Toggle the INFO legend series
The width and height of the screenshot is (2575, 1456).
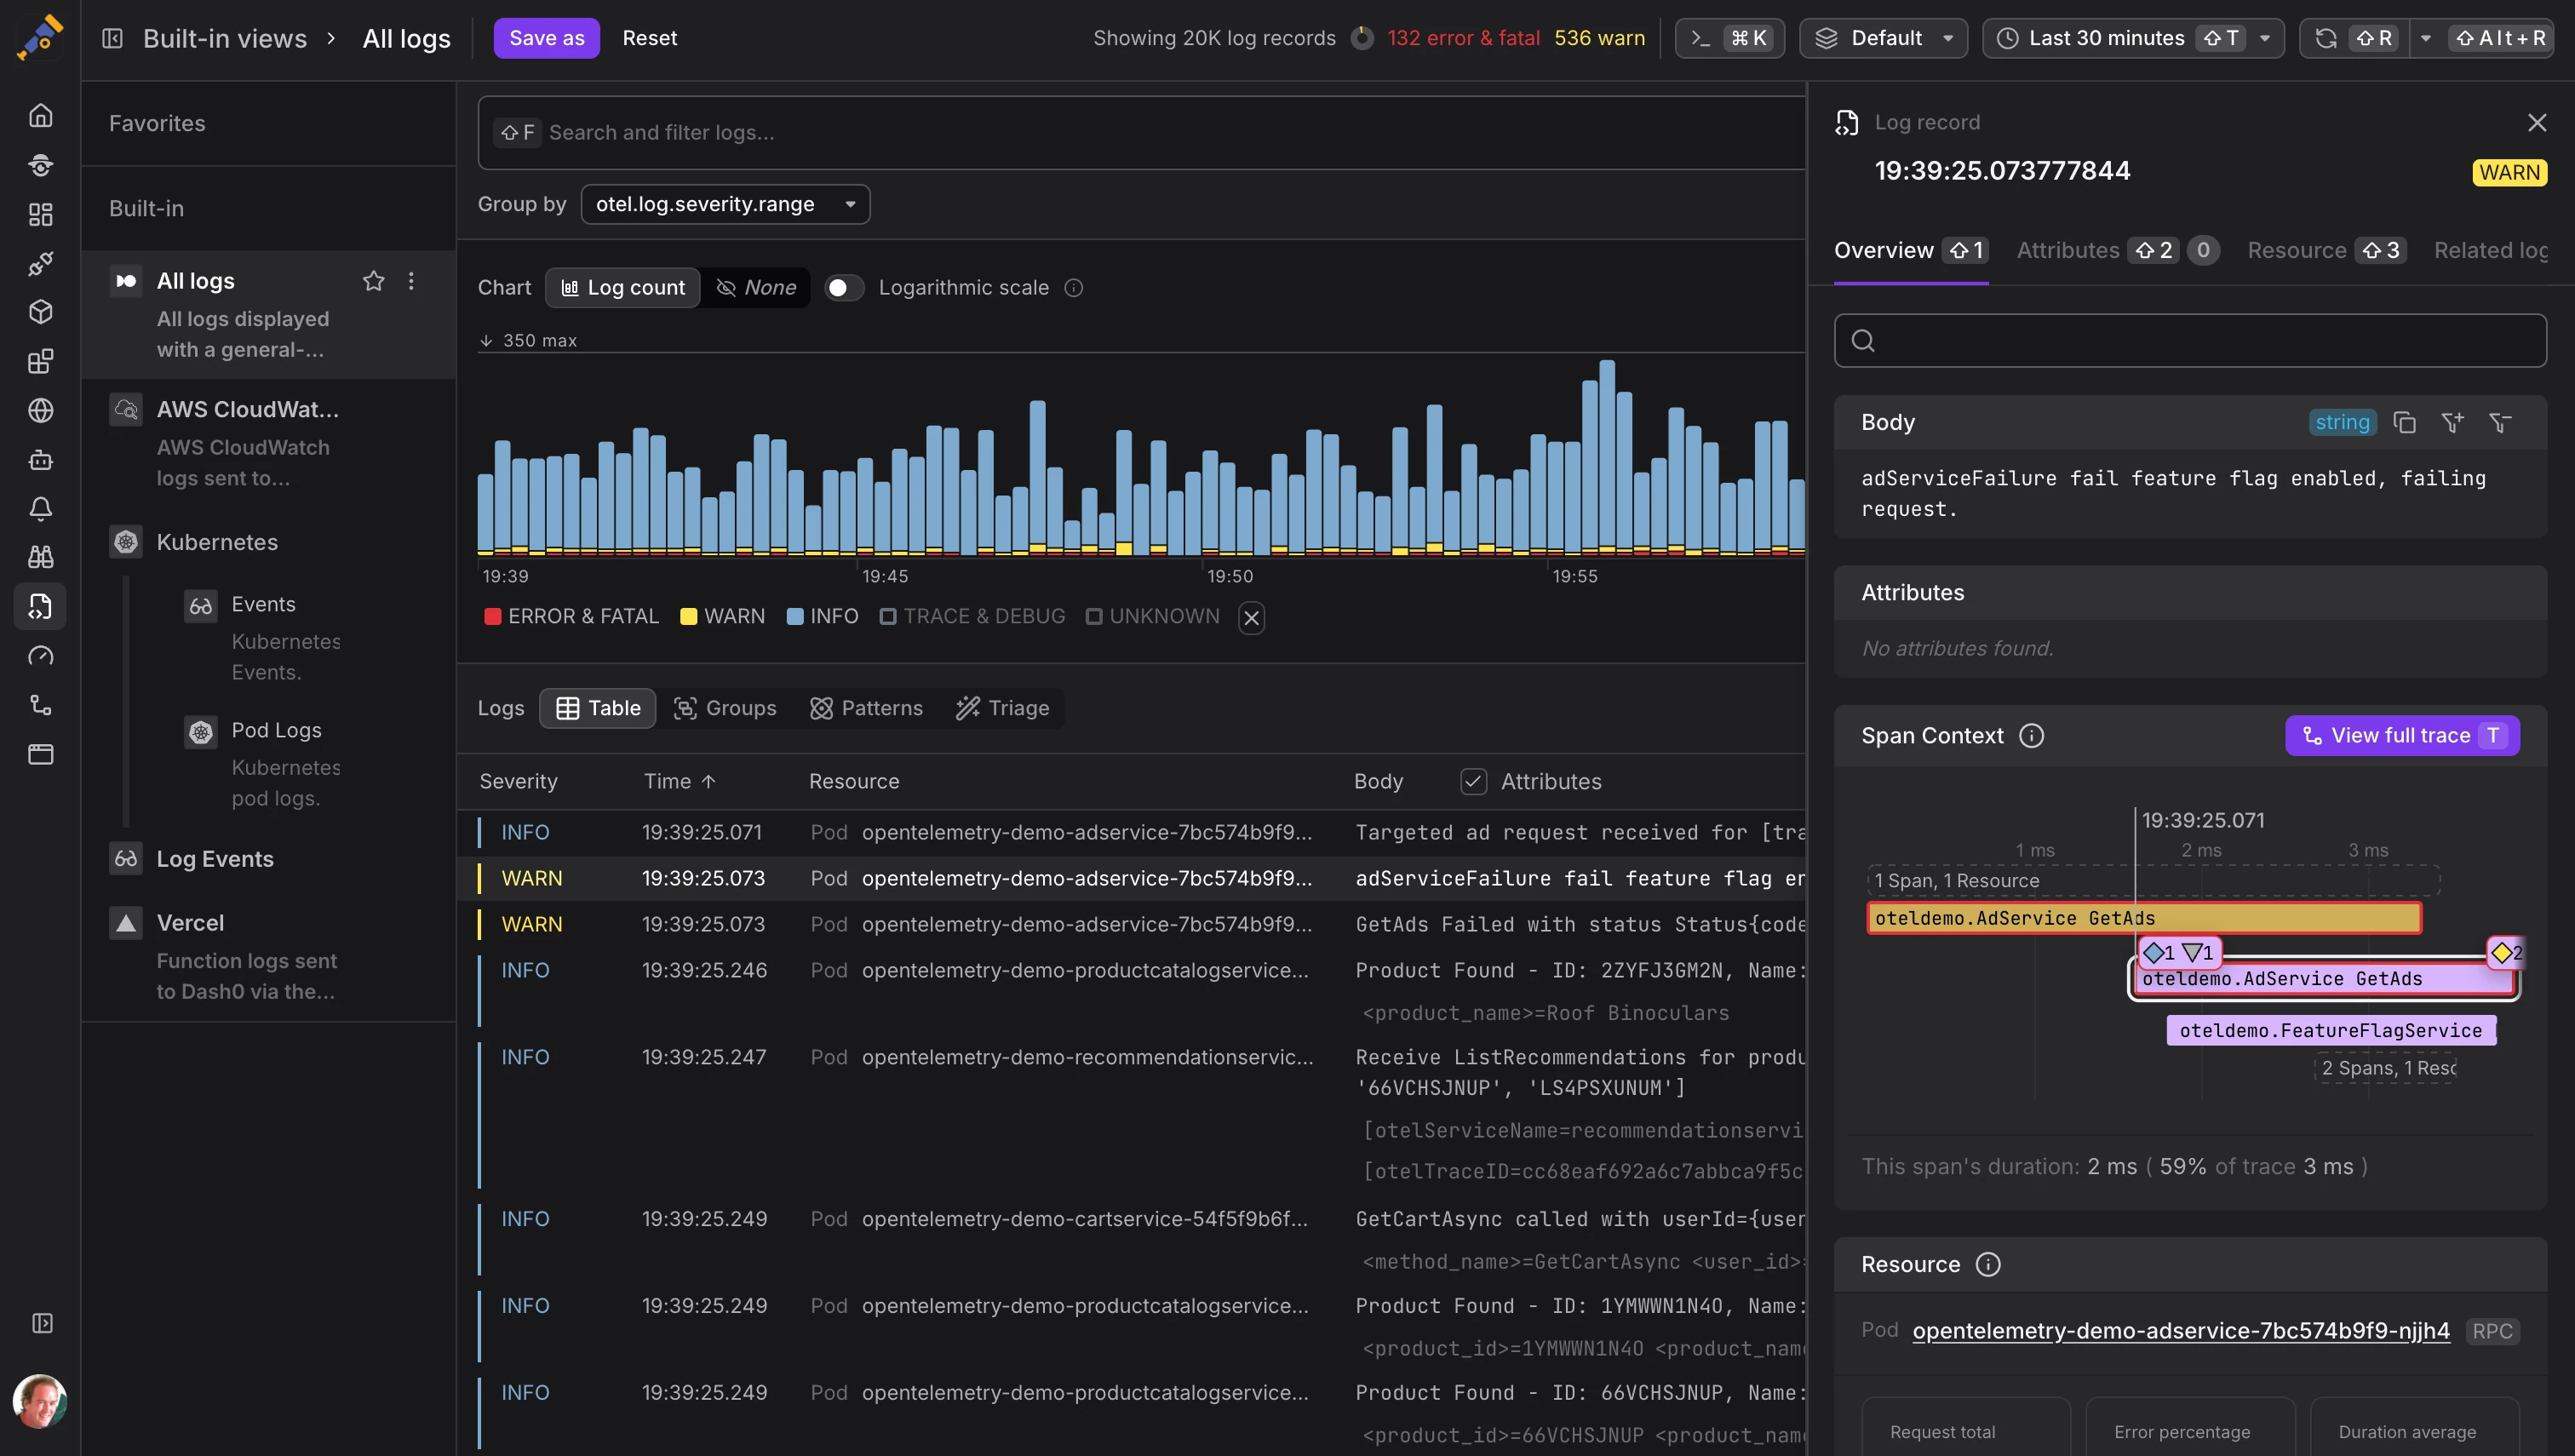822,617
